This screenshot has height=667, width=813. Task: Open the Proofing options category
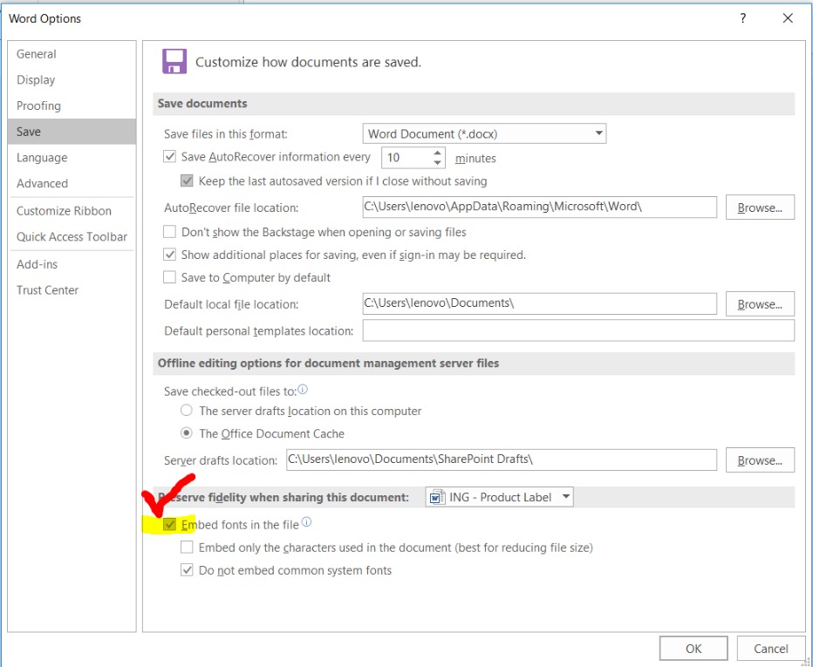point(38,106)
